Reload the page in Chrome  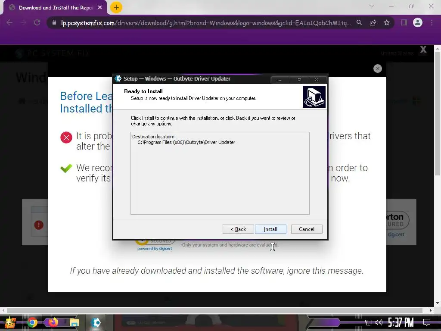click(x=37, y=22)
